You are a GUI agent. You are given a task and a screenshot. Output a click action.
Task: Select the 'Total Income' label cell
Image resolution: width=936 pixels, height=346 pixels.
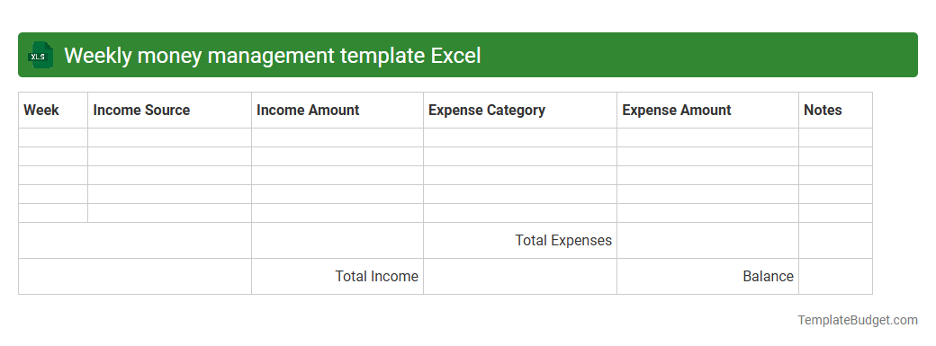[x=337, y=276]
